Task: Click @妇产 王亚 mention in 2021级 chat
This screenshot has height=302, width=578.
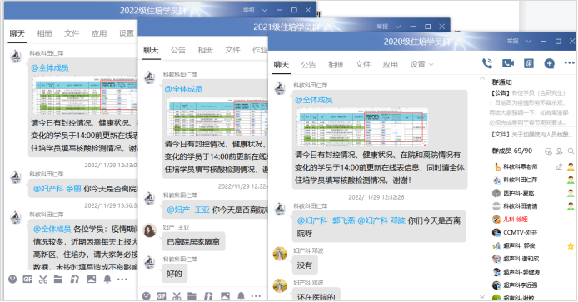Action: click(x=188, y=210)
